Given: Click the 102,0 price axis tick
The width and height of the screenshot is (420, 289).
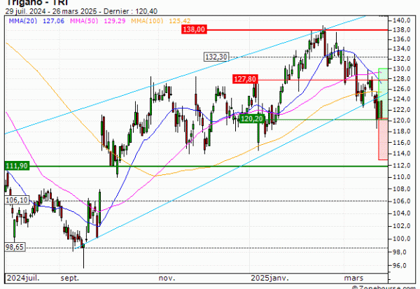Looking at the screenshot, I should click(402, 226).
